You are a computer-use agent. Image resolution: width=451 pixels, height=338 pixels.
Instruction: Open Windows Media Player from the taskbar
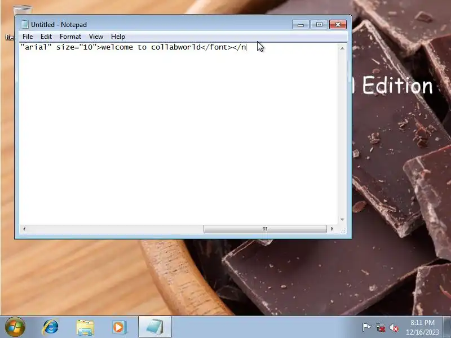119,327
